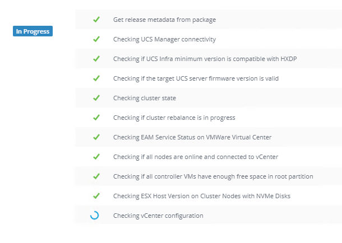Select target UCS server firmware version text
The image size is (342, 243).
pos(196,78)
